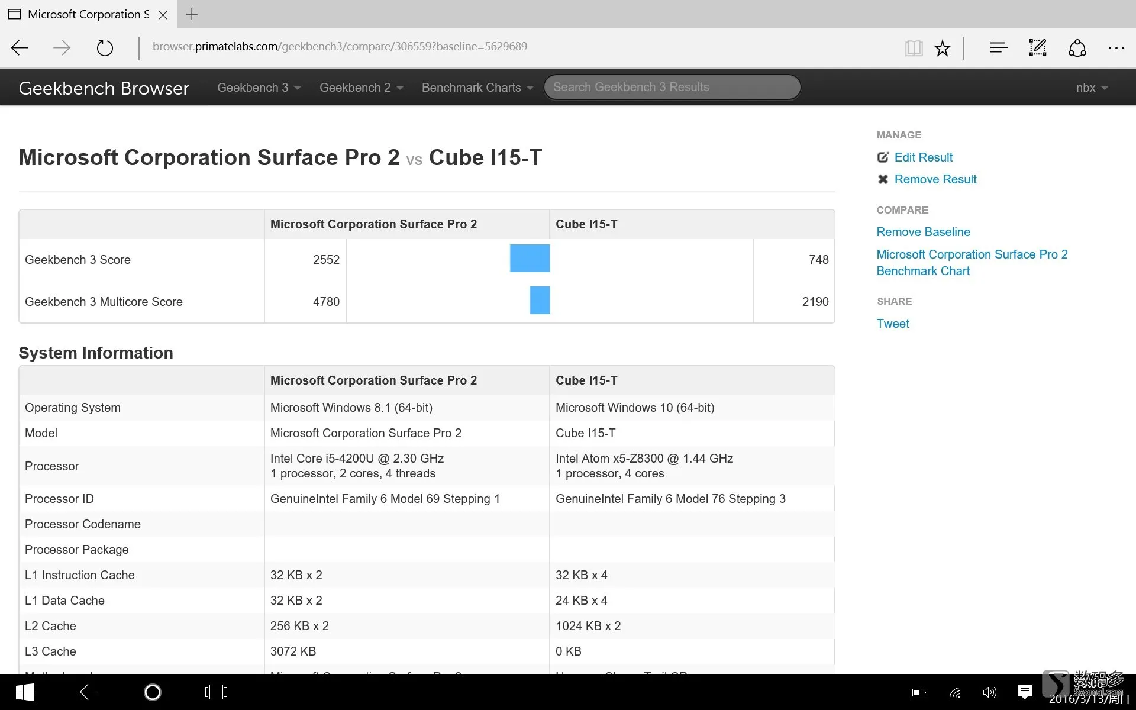
Task: Expand the Geekbench 2 menu
Action: click(x=361, y=88)
